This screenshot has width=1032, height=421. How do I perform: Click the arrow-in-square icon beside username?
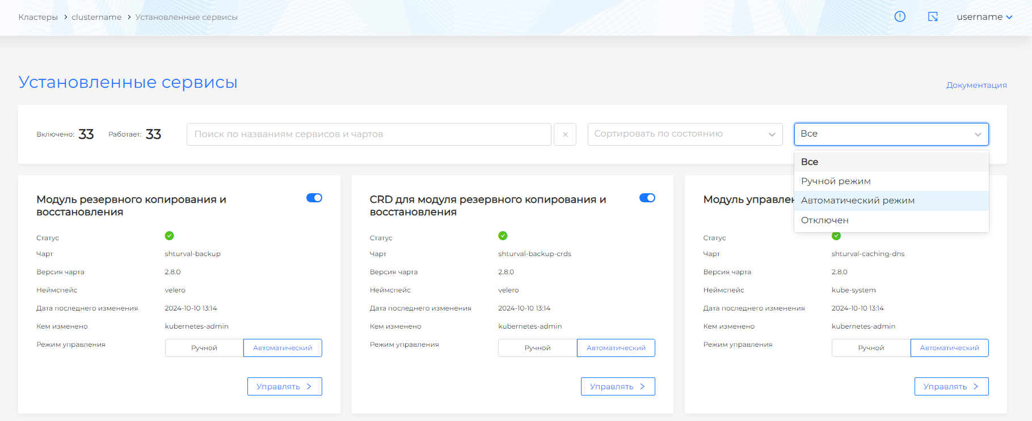pyautogui.click(x=933, y=16)
